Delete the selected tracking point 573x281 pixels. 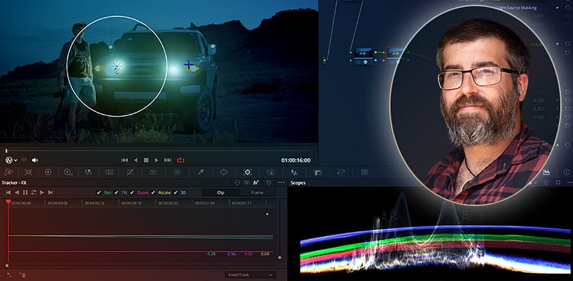pyautogui.click(x=23, y=274)
